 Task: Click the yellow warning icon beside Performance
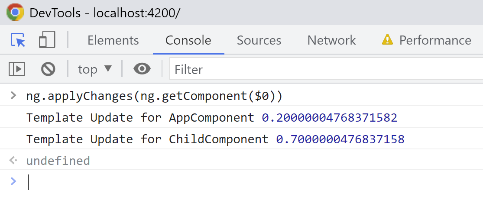[387, 40]
